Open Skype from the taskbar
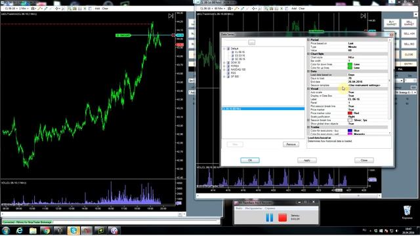The width and height of the screenshot is (420, 236). pyautogui.click(x=73, y=230)
